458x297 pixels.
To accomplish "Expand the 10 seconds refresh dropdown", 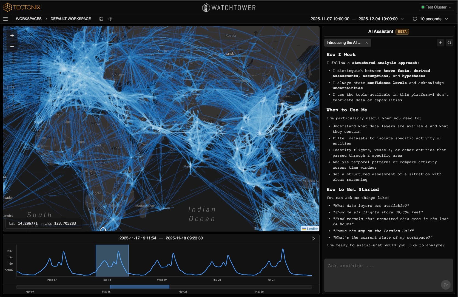I will [x=446, y=19].
